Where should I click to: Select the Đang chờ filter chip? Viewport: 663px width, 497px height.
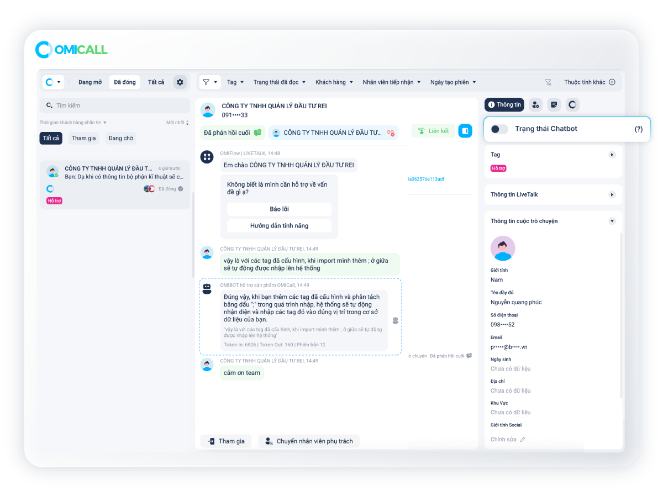click(120, 138)
